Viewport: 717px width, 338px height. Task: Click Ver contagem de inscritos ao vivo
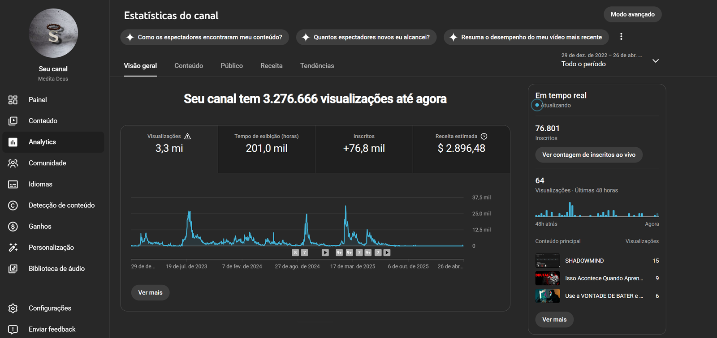[588, 155]
